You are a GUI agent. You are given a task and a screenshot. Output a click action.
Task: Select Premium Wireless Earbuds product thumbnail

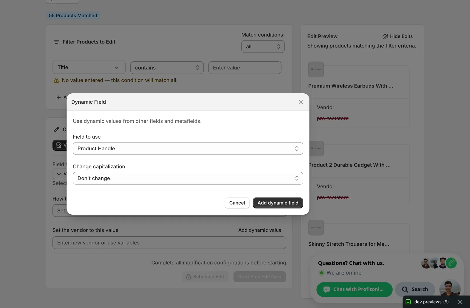(316, 69)
